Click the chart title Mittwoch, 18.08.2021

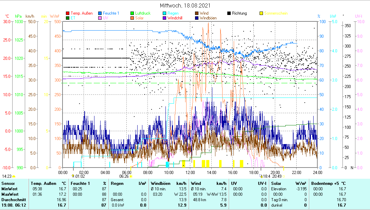(185, 6)
